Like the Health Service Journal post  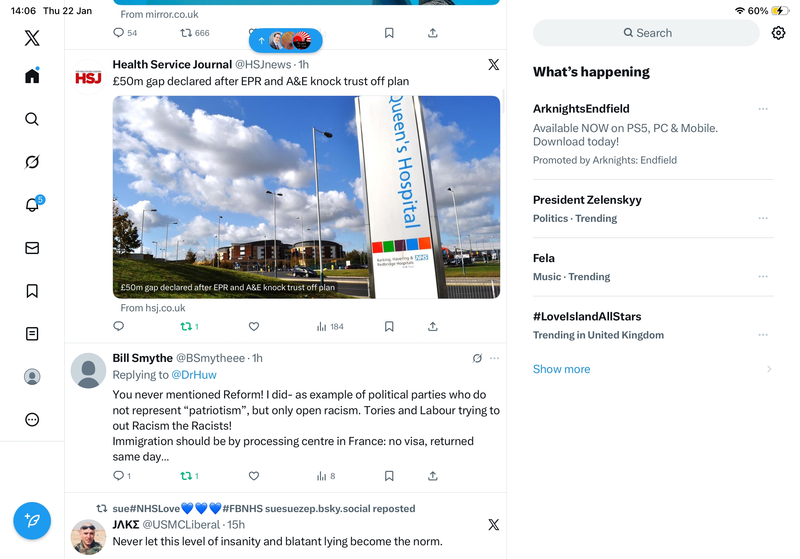click(254, 326)
